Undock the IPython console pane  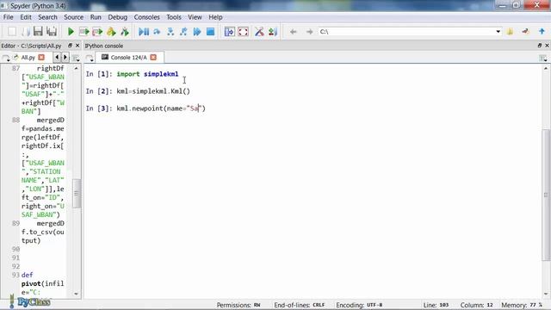point(540,46)
